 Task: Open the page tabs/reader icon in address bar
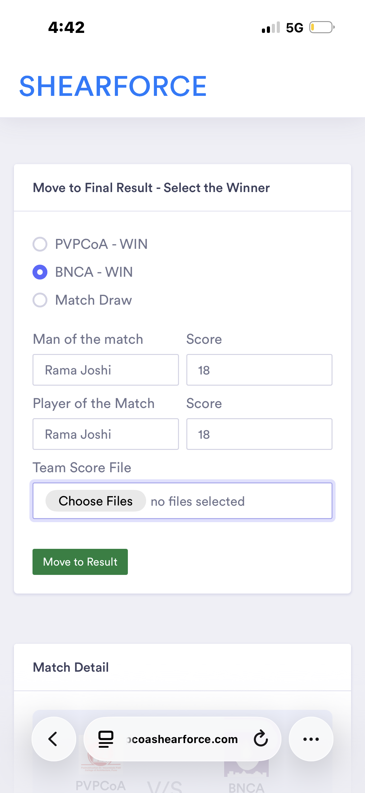pos(106,739)
